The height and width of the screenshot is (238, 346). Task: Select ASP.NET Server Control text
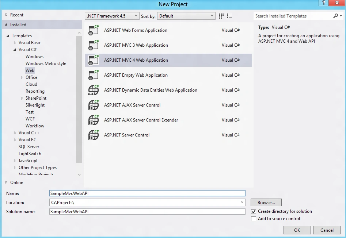pyautogui.click(x=127, y=135)
